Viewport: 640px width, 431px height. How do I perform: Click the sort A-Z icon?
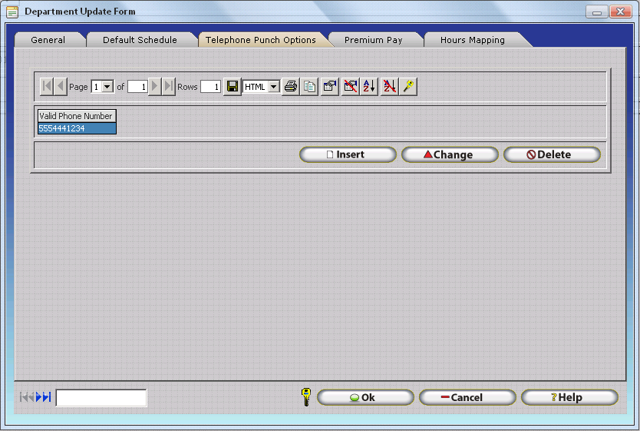pyautogui.click(x=369, y=87)
